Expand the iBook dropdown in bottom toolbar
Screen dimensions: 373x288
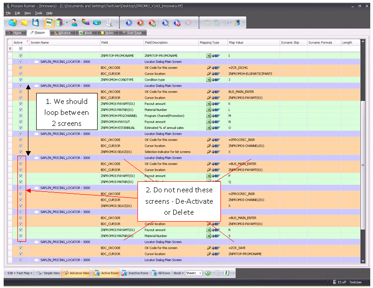tap(178, 273)
